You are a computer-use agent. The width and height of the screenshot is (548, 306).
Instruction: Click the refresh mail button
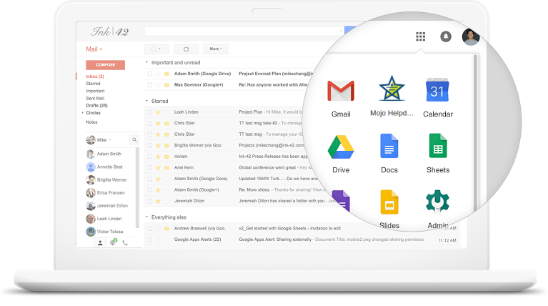click(x=186, y=49)
